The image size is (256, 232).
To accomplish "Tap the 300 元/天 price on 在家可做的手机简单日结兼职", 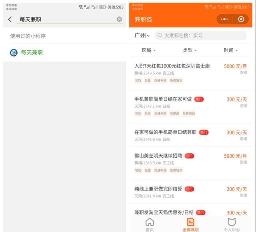I will [237, 133].
